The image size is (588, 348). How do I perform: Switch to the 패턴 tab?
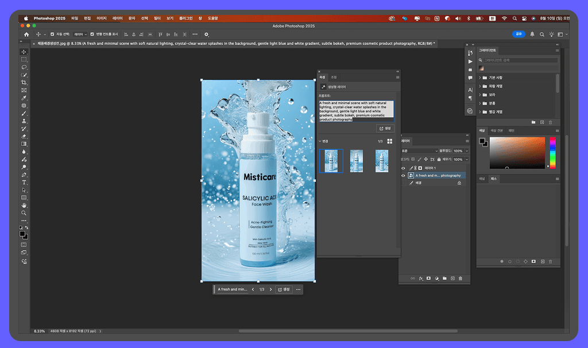click(512, 130)
